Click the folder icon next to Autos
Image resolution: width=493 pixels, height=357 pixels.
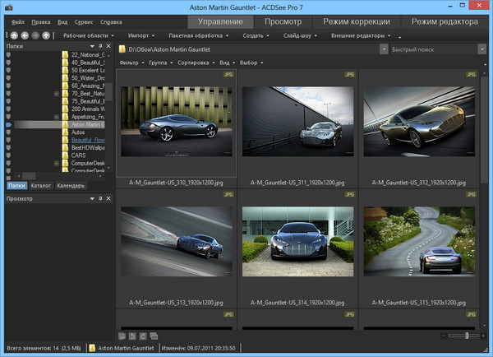tap(65, 131)
